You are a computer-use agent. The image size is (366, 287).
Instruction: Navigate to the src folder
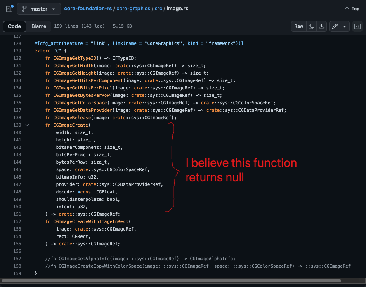(158, 9)
